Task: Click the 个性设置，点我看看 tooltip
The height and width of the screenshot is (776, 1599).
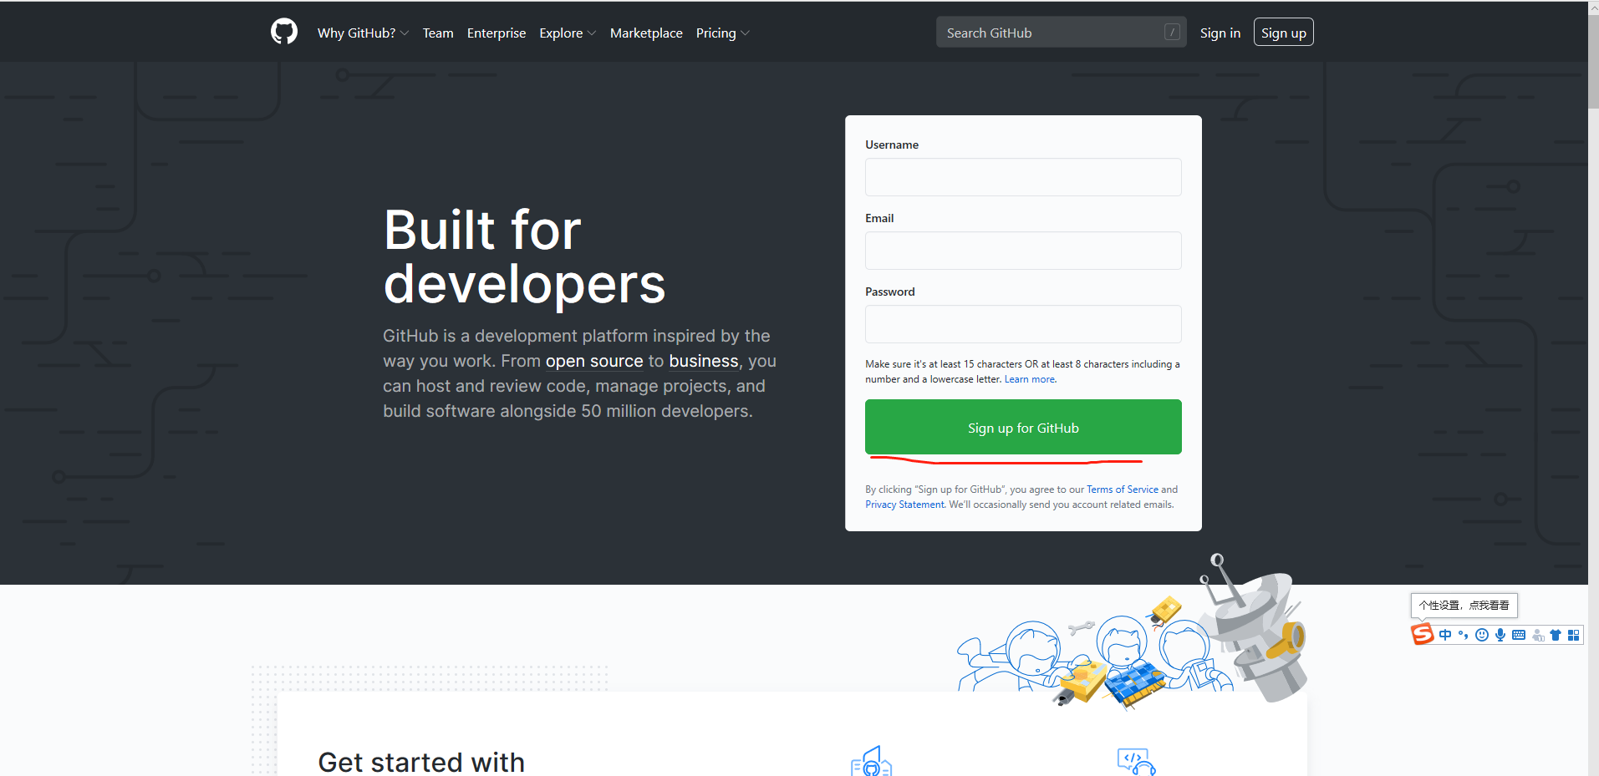Action: click(x=1464, y=605)
